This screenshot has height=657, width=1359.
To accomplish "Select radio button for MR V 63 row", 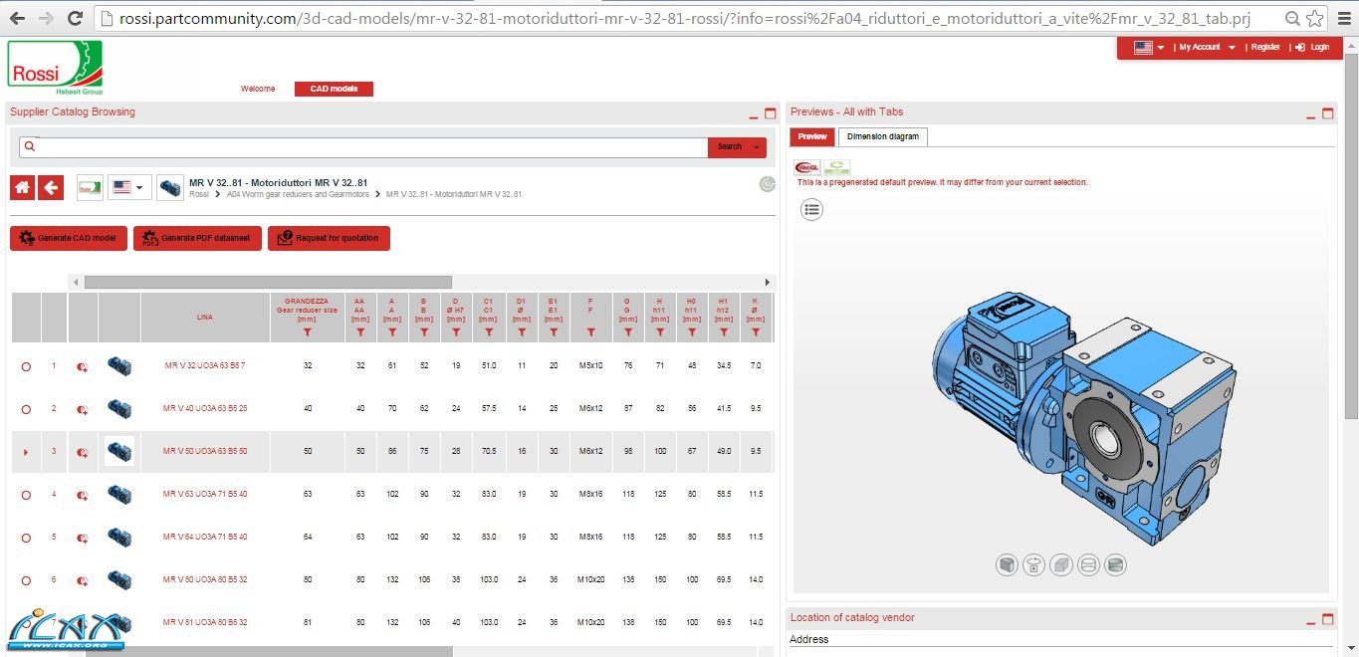I will pyautogui.click(x=26, y=495).
